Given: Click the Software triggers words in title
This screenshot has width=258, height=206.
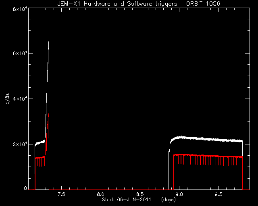Looking at the screenshot, I should coord(152,4).
